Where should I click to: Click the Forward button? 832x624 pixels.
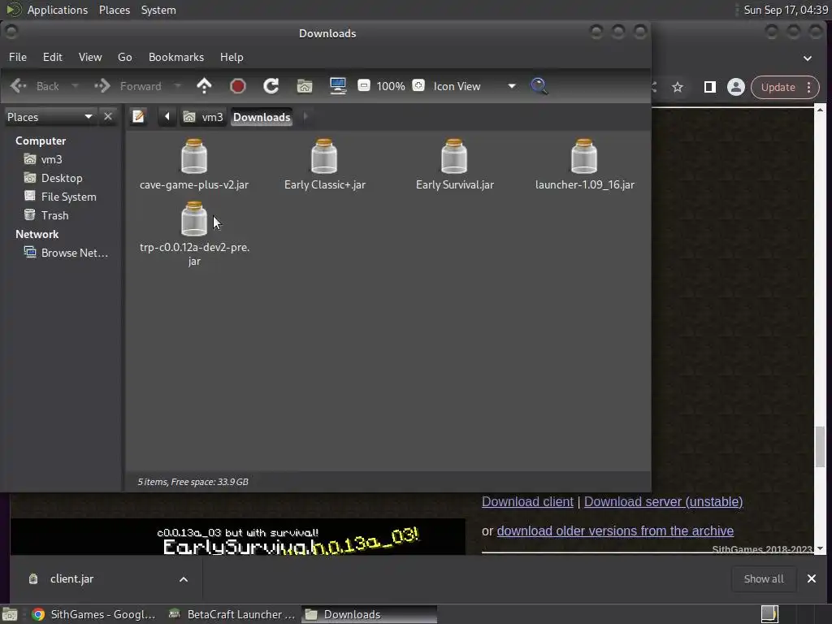point(128,86)
